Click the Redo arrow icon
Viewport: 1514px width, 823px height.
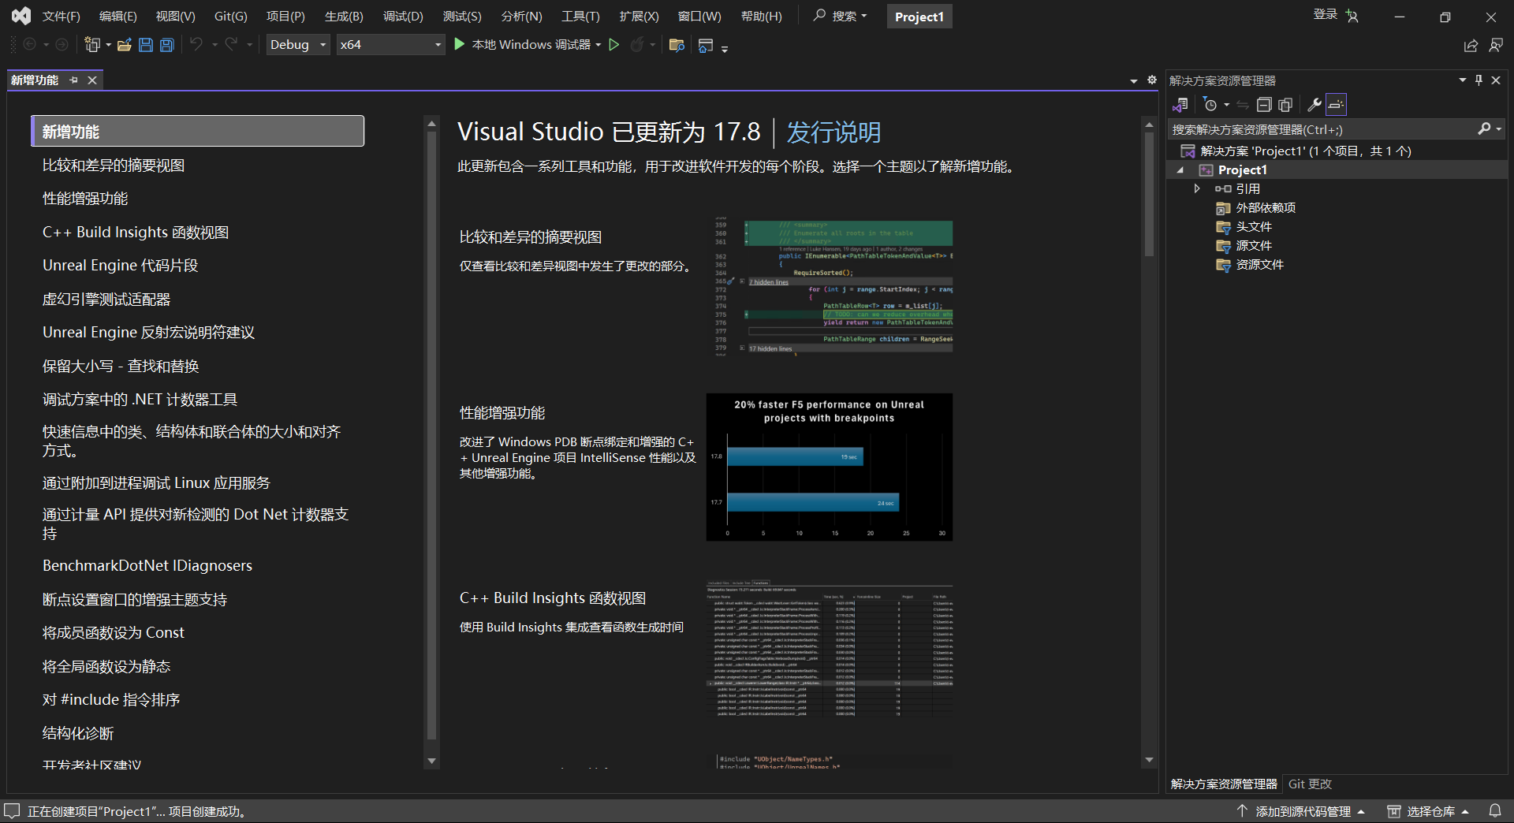231,44
